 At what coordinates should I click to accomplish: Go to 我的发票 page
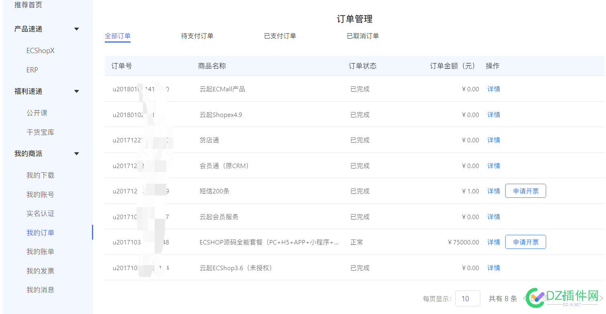(40, 271)
